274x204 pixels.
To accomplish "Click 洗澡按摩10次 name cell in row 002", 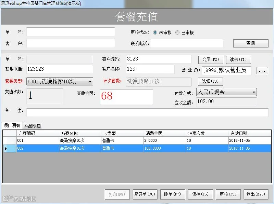I will click(x=80, y=148).
